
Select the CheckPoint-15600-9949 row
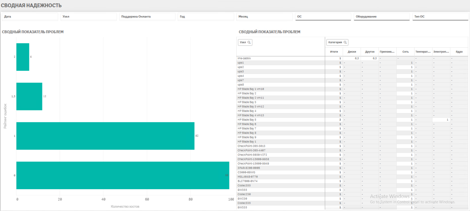281,164
